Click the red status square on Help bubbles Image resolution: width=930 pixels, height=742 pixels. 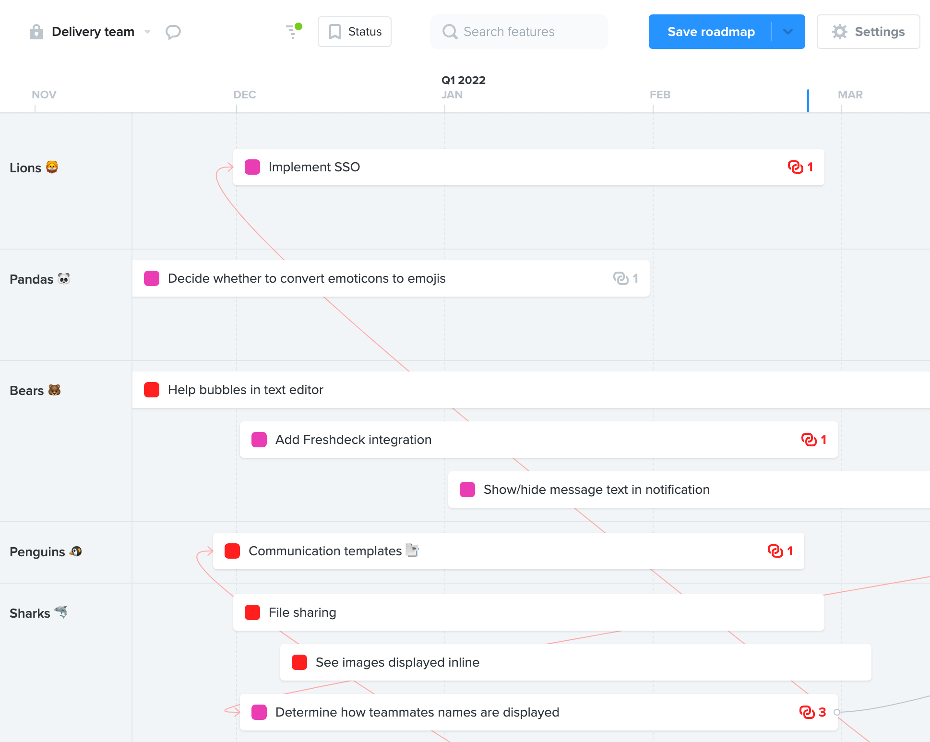[x=152, y=390]
